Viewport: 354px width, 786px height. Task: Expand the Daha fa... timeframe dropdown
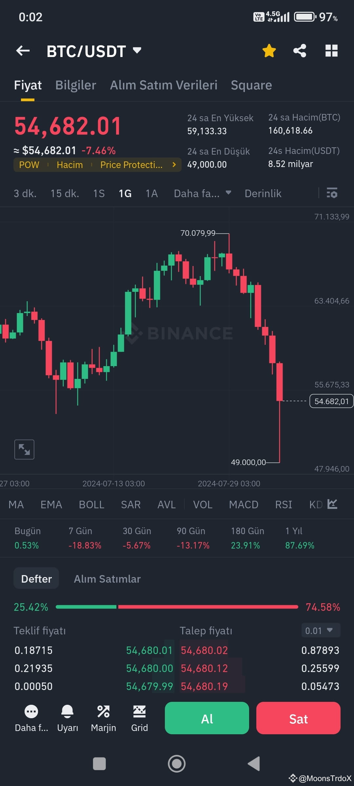(202, 193)
